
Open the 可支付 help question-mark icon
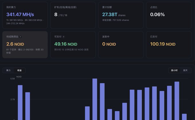click(64, 37)
